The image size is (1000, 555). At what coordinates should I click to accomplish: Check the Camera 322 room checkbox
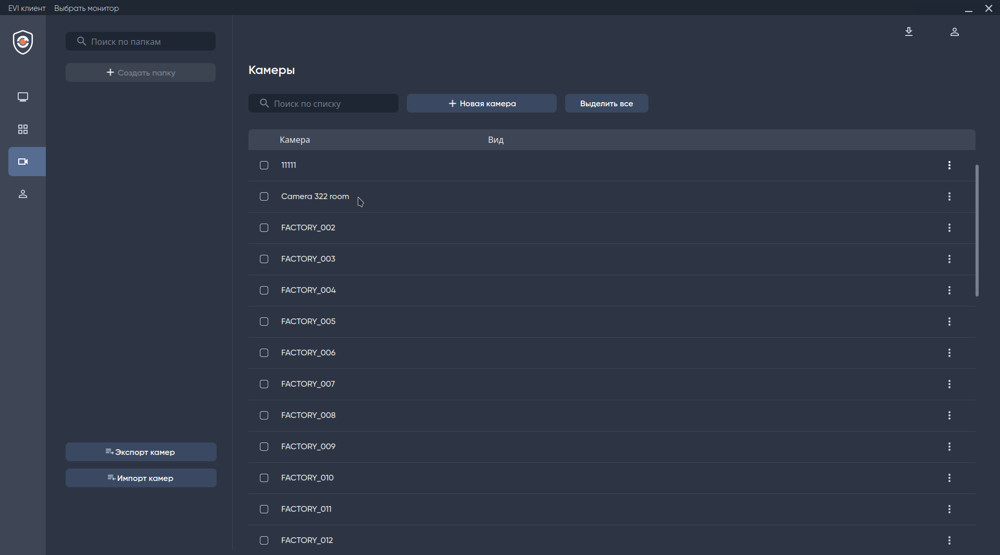[x=264, y=196]
